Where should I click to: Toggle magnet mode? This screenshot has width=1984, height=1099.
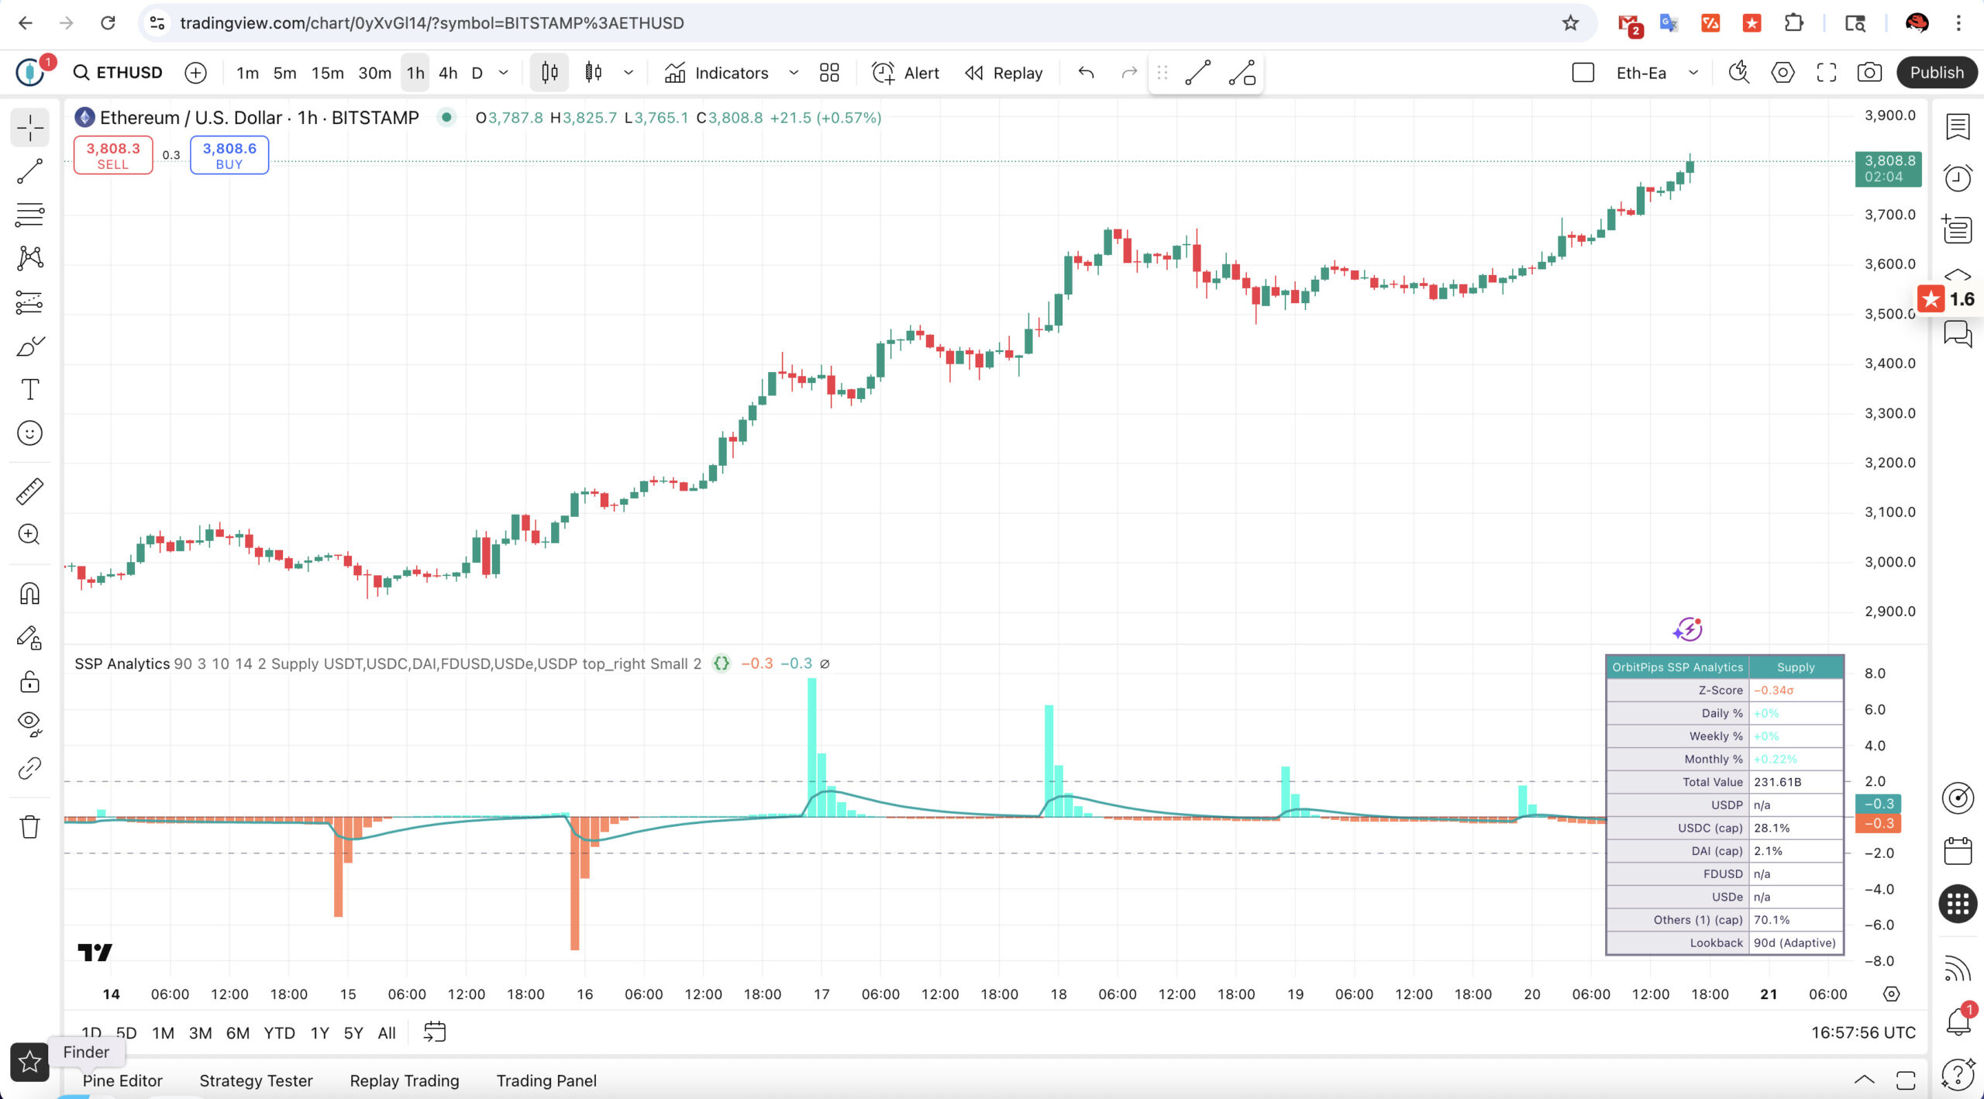point(29,594)
